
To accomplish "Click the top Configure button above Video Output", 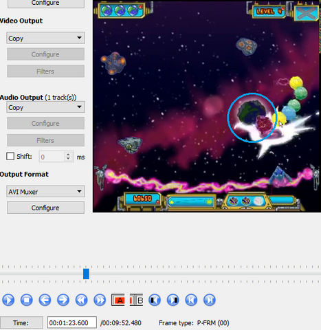I will [46, 3].
